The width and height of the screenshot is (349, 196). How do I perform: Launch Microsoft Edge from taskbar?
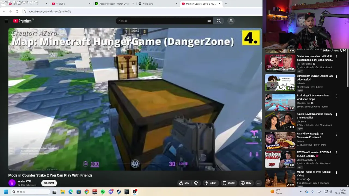(71, 192)
